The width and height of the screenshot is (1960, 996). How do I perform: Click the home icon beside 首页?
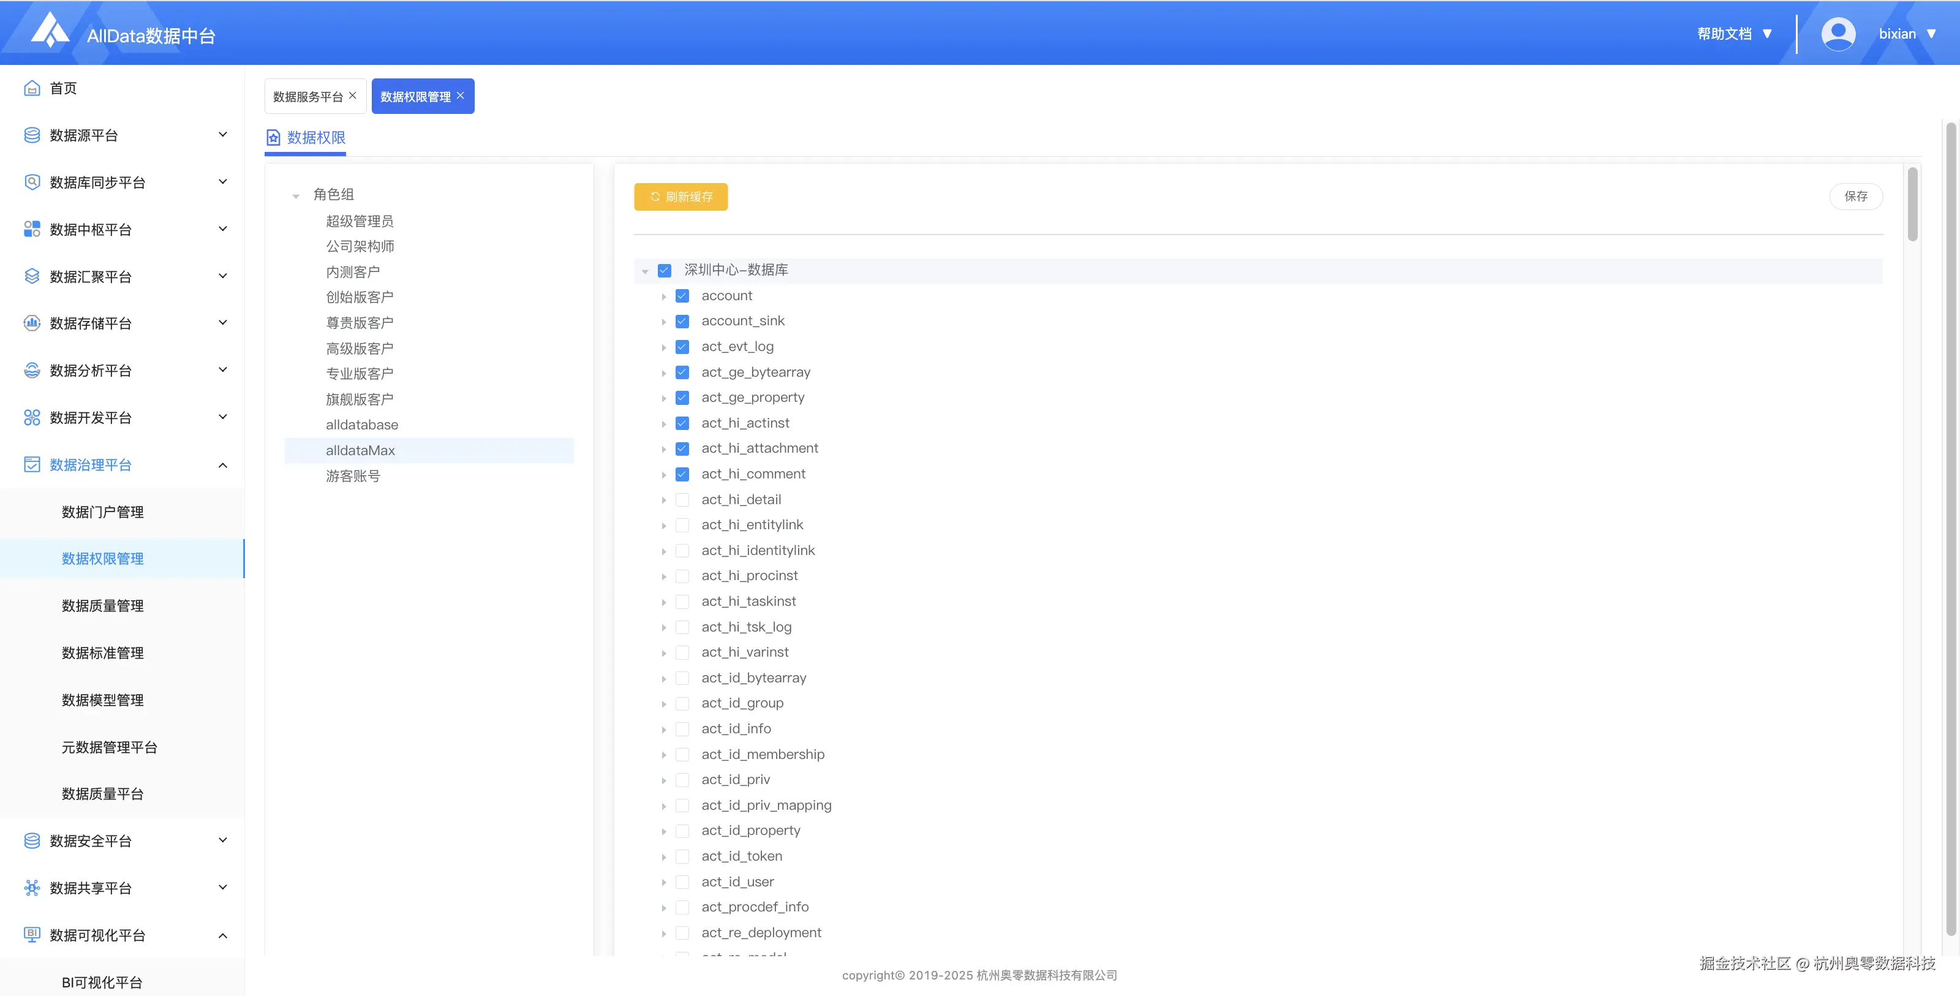32,88
